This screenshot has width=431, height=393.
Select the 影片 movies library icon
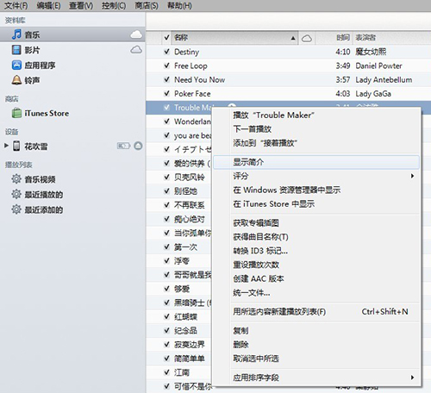16,50
